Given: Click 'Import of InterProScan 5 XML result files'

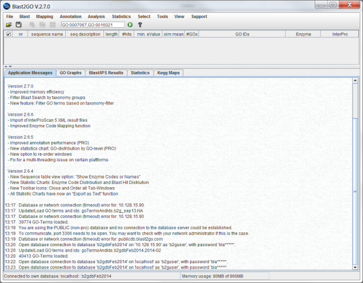Looking at the screenshot, I should (x=47, y=120).
